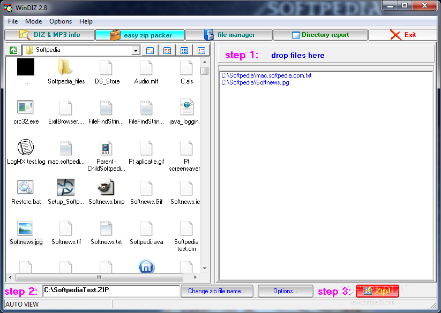The width and height of the screenshot is (441, 313).
Task: Select the Softnews.txt file icon
Action: (x=106, y=228)
